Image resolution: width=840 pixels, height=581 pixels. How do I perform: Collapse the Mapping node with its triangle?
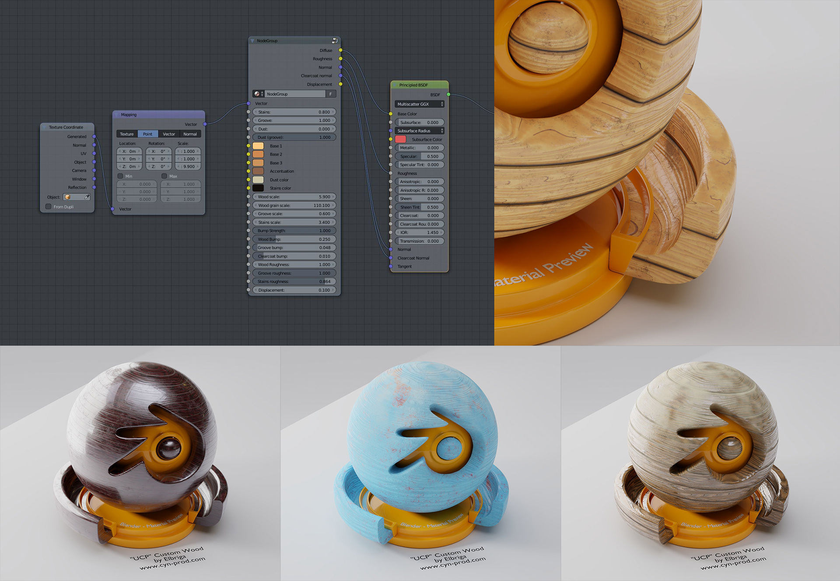click(x=117, y=115)
